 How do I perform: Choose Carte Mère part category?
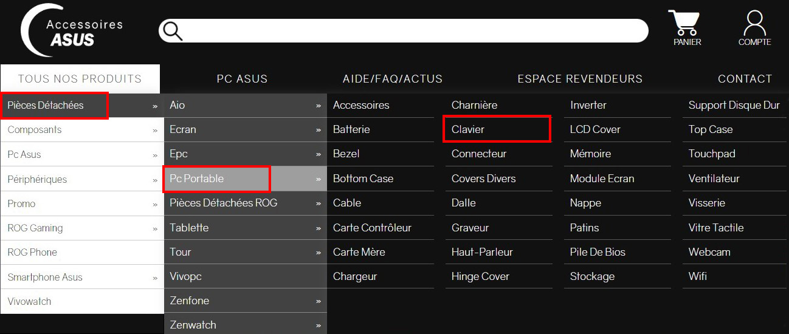[359, 252]
